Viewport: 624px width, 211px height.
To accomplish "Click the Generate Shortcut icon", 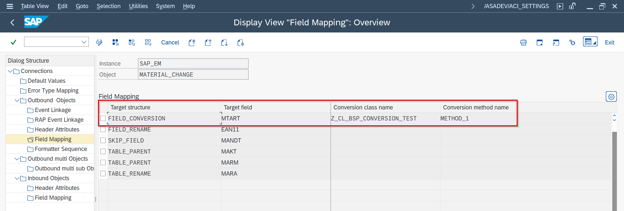I will tap(556, 43).
